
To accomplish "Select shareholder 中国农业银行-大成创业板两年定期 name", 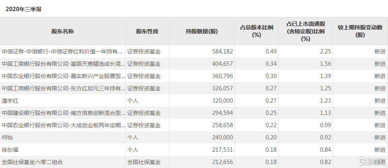I will click(64, 125).
